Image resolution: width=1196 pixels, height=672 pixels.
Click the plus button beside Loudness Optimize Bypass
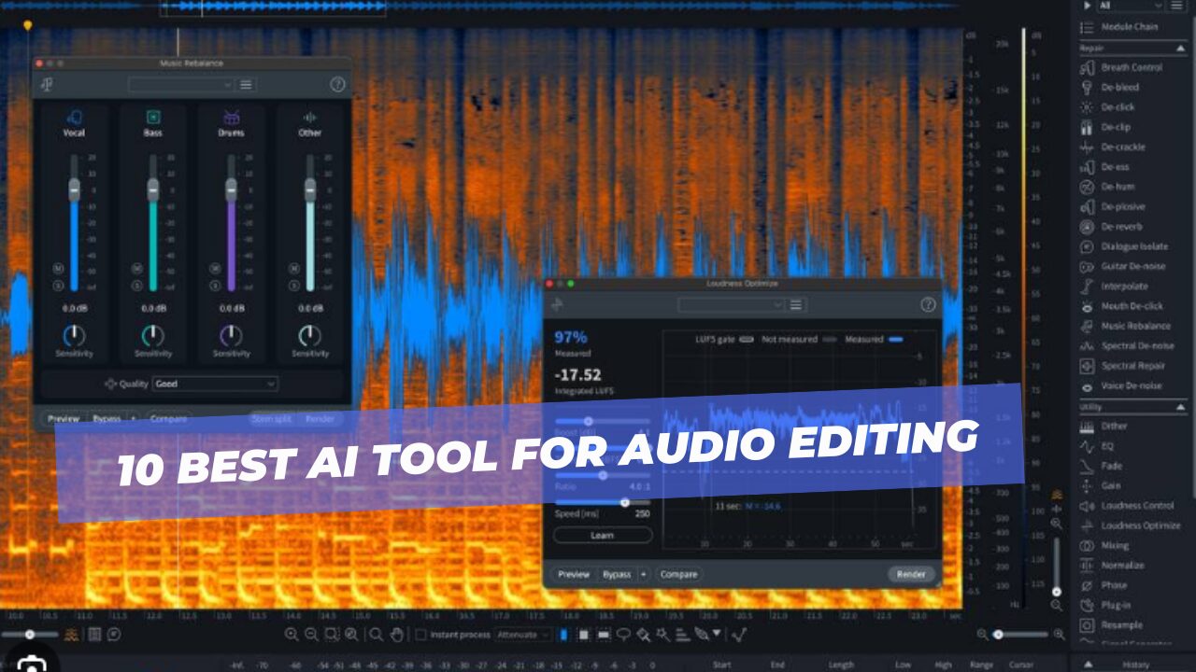pos(643,574)
